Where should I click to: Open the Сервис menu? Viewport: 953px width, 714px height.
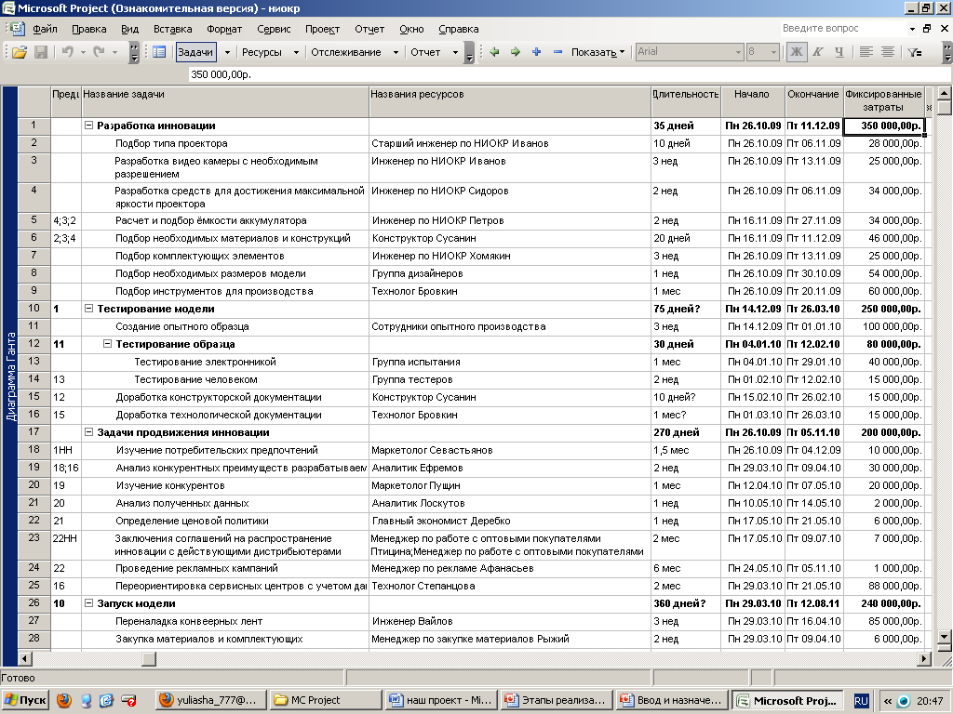click(x=274, y=29)
